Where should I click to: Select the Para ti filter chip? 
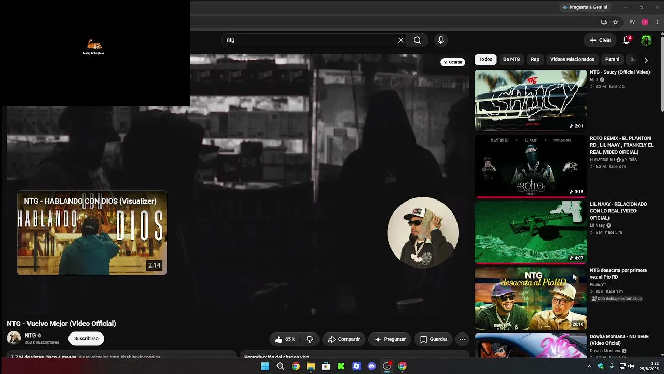(x=612, y=60)
